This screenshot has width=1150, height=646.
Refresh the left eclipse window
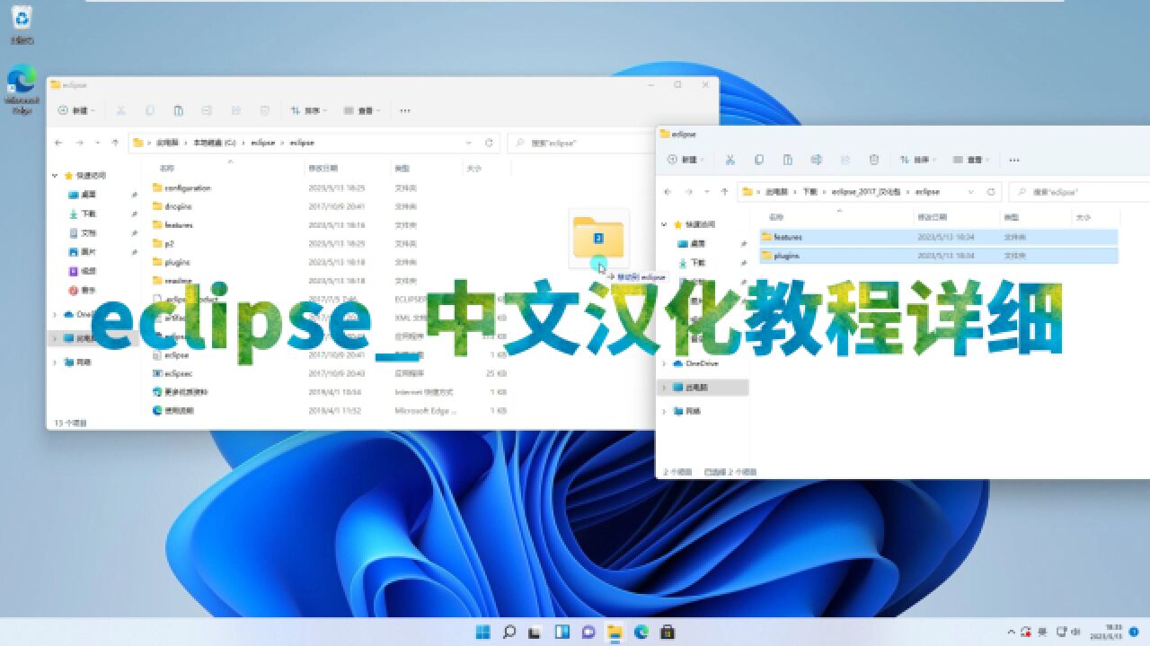(x=489, y=143)
